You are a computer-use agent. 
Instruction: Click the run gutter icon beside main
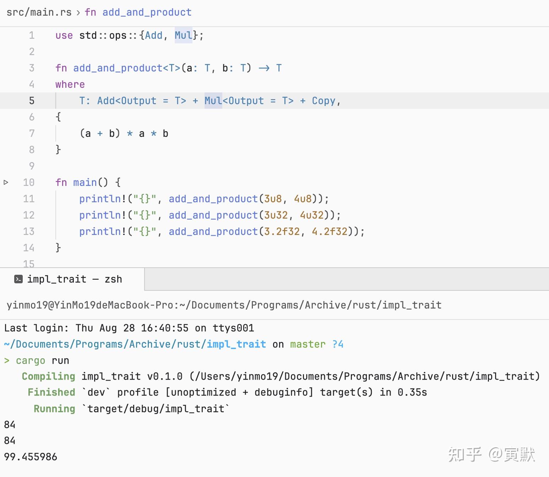click(6, 182)
